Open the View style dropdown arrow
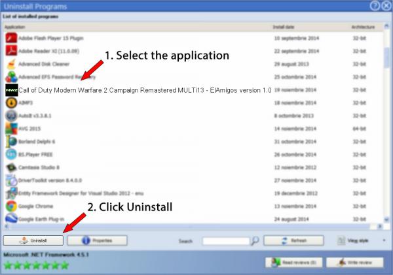The height and width of the screenshot is (275, 393). pyautogui.click(x=384, y=240)
